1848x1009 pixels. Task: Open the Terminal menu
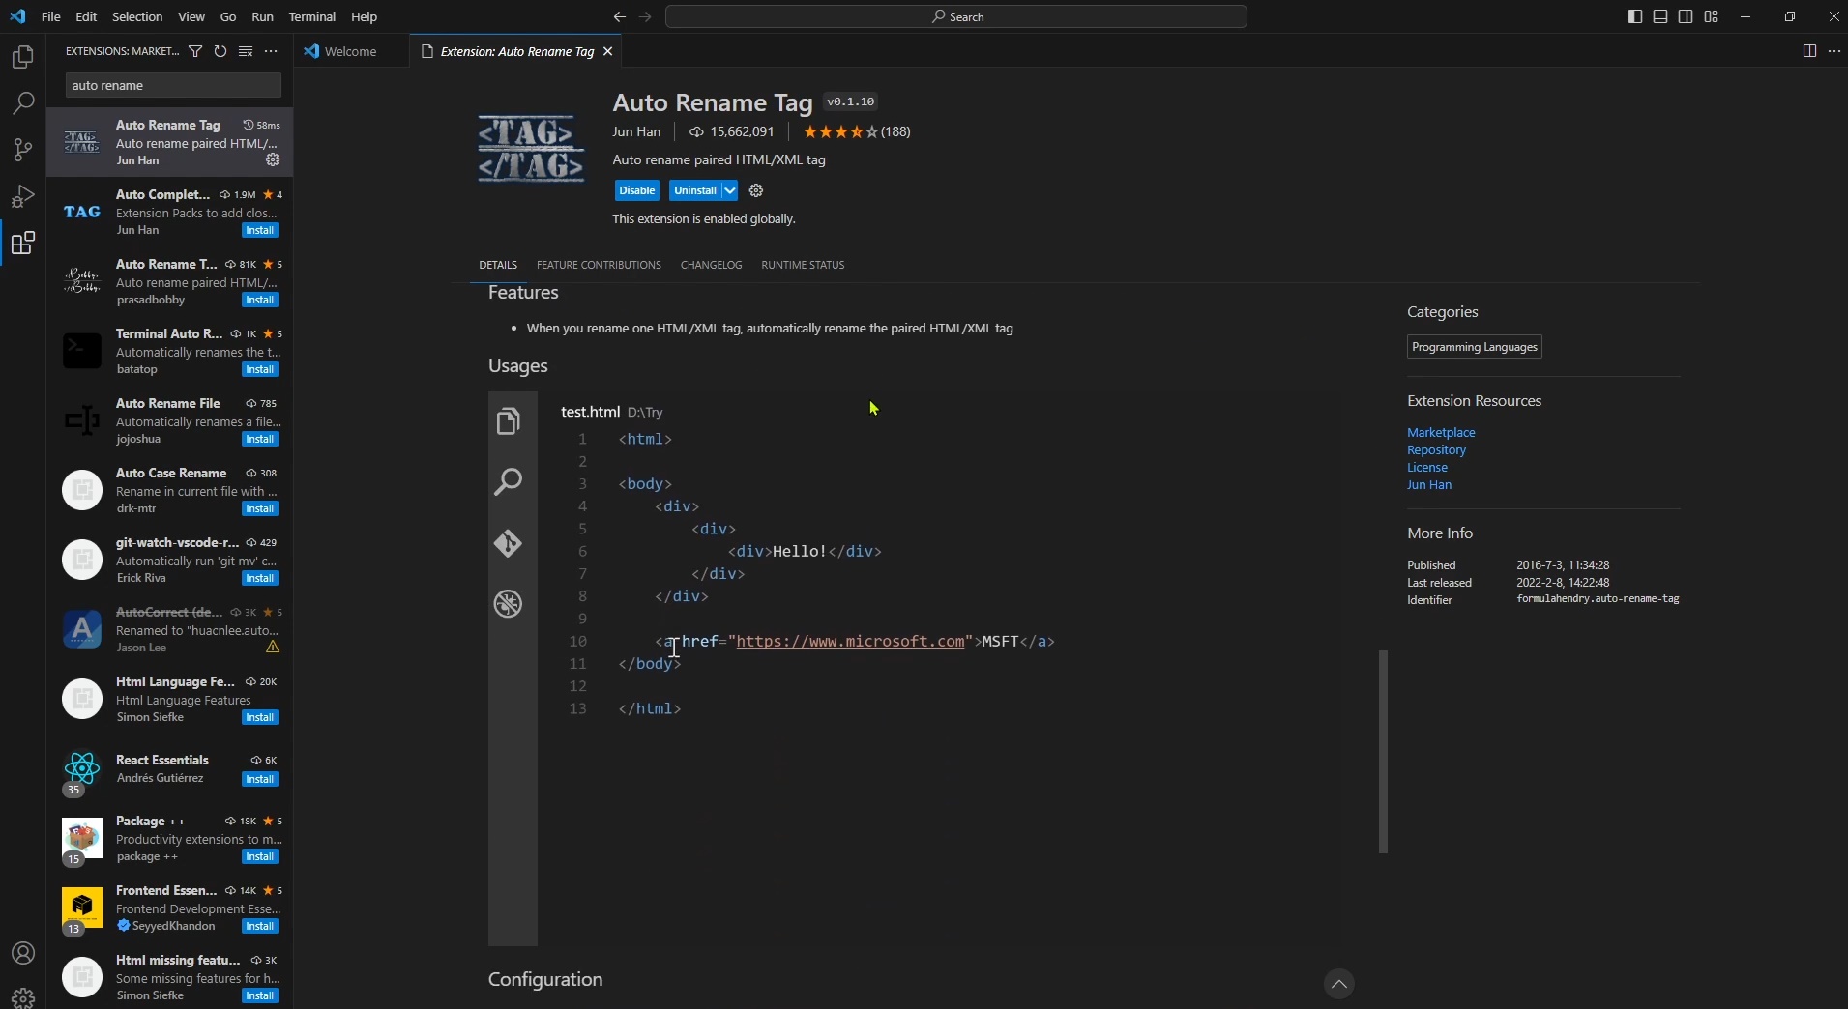[312, 16]
